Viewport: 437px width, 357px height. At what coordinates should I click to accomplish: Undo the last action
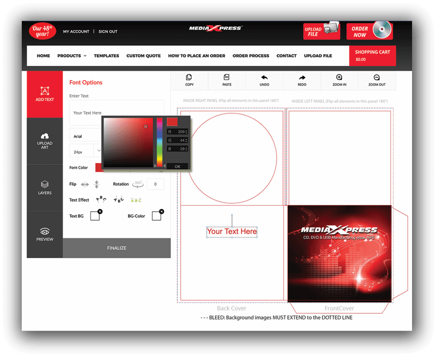[264, 78]
